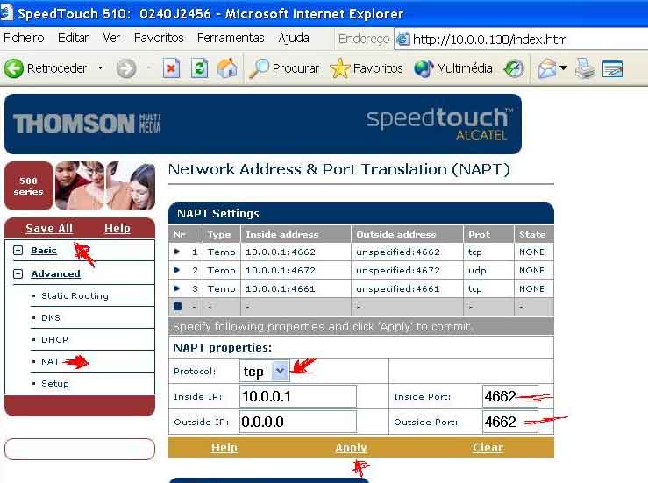Image resolution: width=648 pixels, height=483 pixels.
Task: Open the Advanced link in sidebar
Action: [55, 274]
